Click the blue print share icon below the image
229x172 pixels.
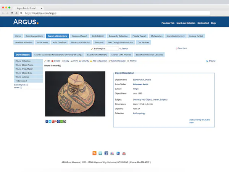click(58, 122)
